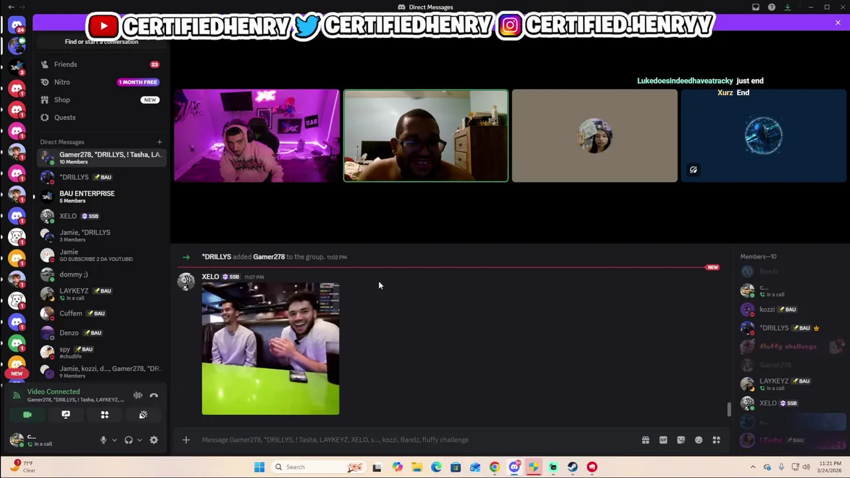Image resolution: width=850 pixels, height=478 pixels.
Task: Open the Shop page
Action: click(x=101, y=100)
